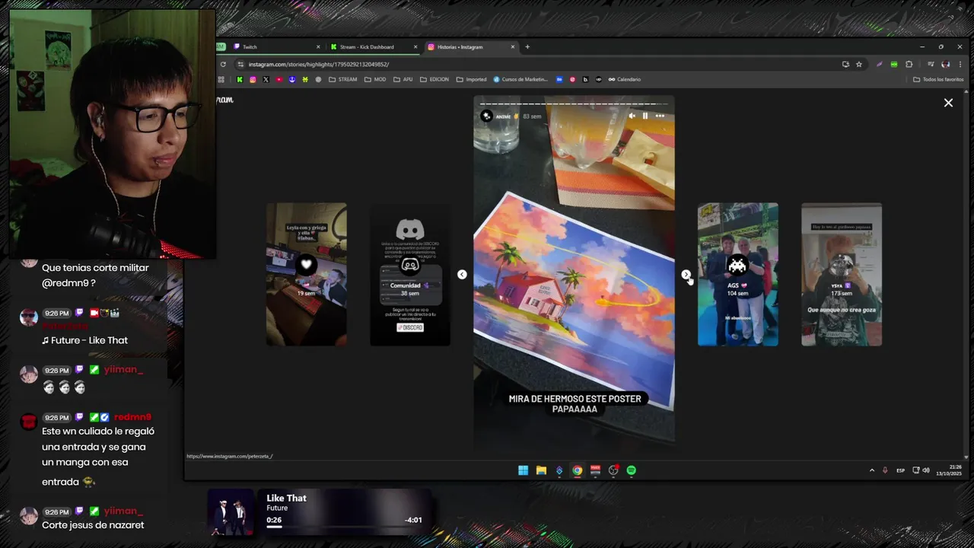974x548 pixels.
Task: Open the apps grid bookmark icon
Action: (x=221, y=79)
